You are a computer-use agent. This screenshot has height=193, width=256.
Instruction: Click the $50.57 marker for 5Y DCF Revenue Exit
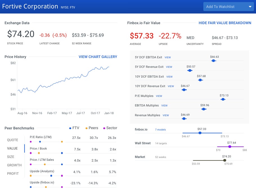tap(190, 70)
